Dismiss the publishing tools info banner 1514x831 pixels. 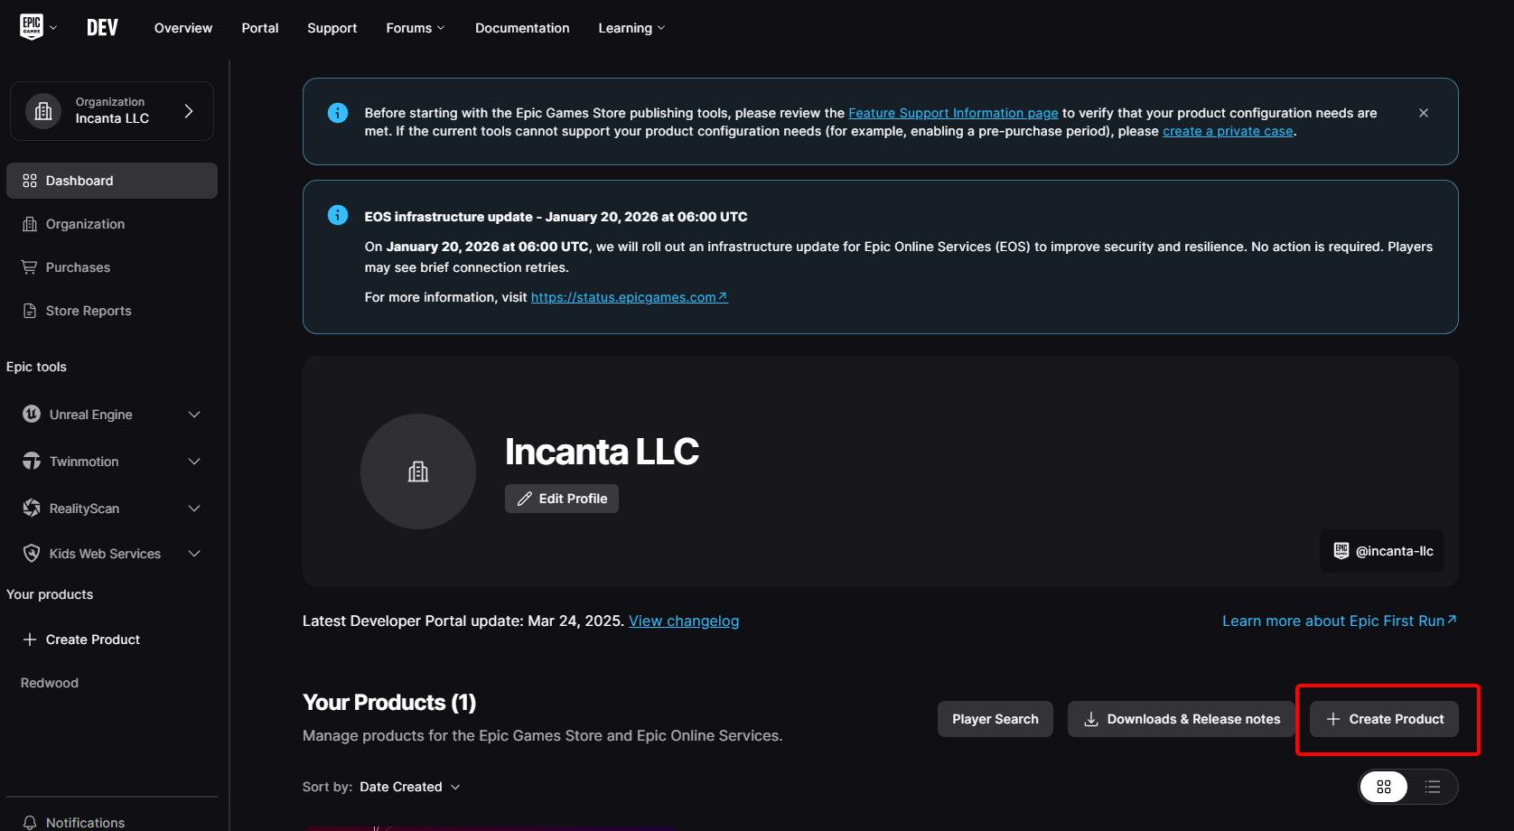tap(1423, 112)
